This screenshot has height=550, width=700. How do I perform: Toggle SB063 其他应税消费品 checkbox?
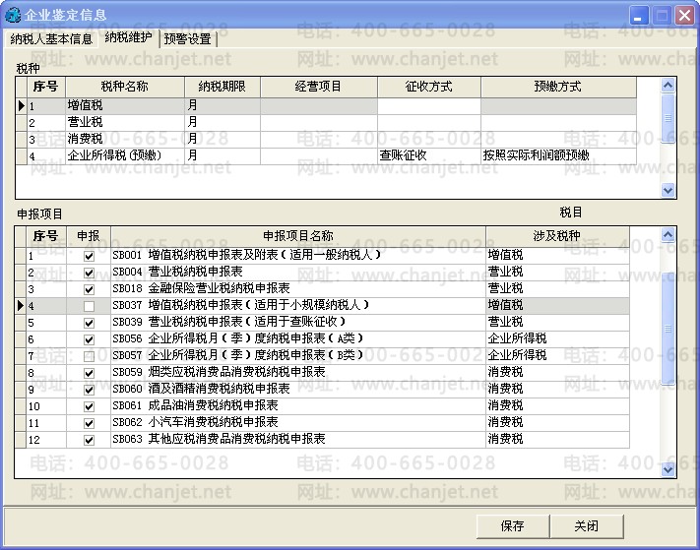89,440
